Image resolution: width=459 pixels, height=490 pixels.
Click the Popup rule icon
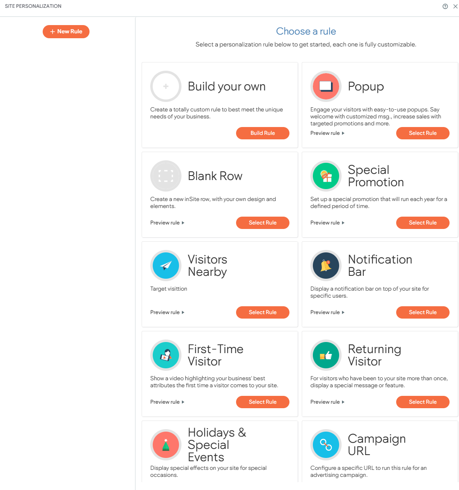pyautogui.click(x=326, y=86)
